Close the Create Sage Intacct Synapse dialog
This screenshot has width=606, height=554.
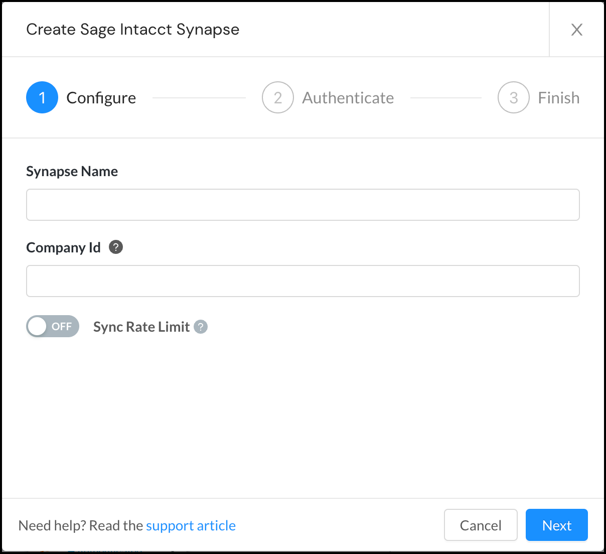577,30
